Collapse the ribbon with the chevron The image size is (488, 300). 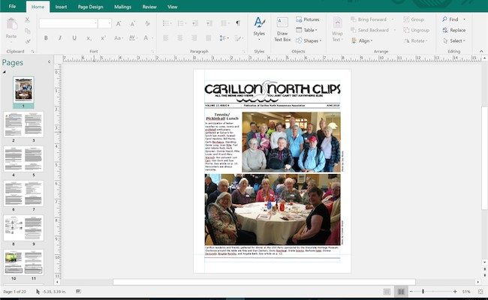(x=481, y=51)
